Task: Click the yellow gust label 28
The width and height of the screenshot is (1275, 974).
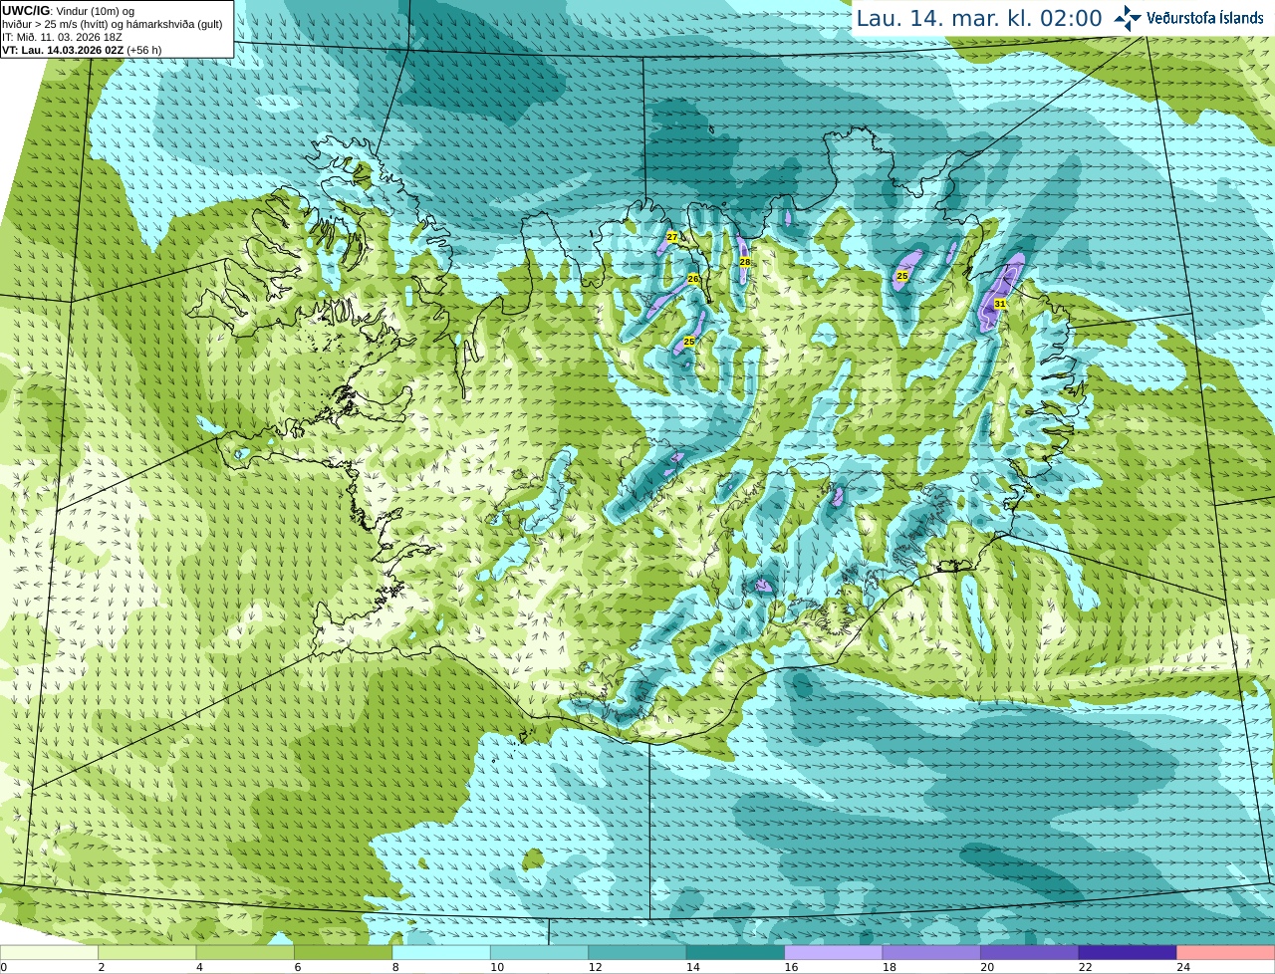Action: pyautogui.click(x=745, y=262)
